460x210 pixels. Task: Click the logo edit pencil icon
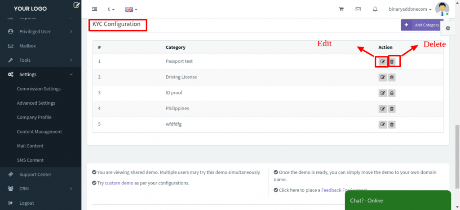pos(76,4)
